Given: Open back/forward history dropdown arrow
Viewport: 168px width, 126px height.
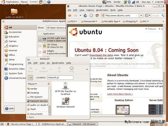Looking at the screenshot, I should (x=80, y=16).
